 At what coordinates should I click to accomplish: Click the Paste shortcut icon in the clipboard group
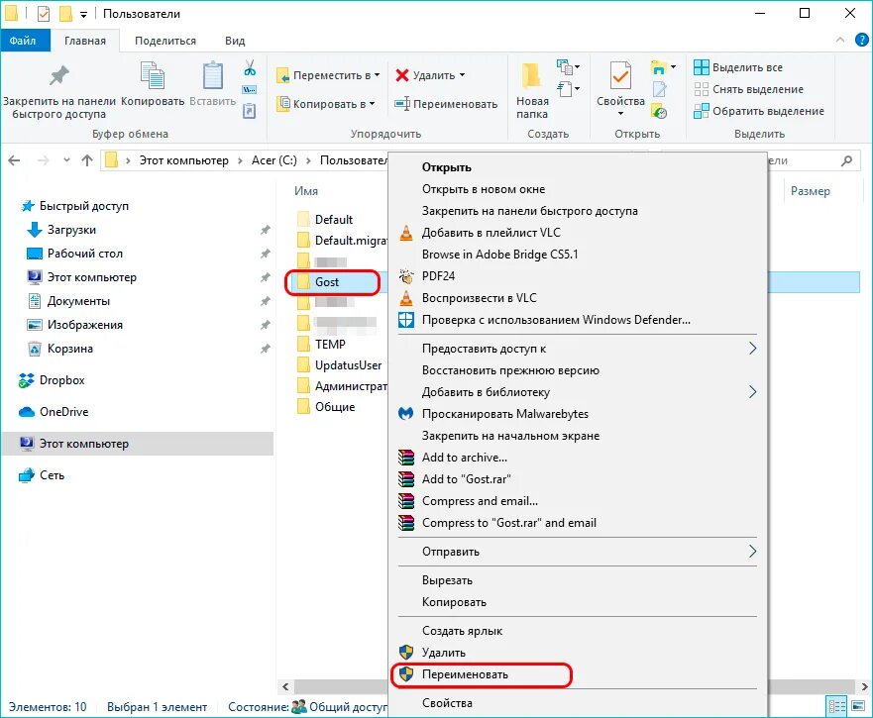[249, 111]
